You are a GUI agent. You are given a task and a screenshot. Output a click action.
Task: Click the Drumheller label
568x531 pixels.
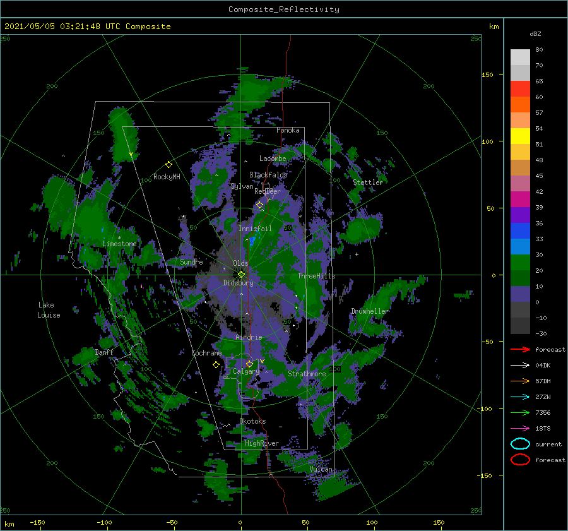click(x=370, y=311)
